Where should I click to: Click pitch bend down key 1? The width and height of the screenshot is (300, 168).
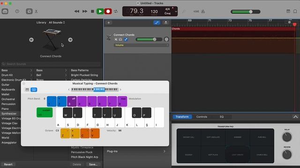pos(52,101)
